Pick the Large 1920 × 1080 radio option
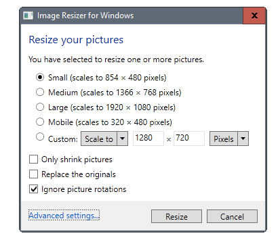This screenshot has height=246, width=280. (40, 107)
